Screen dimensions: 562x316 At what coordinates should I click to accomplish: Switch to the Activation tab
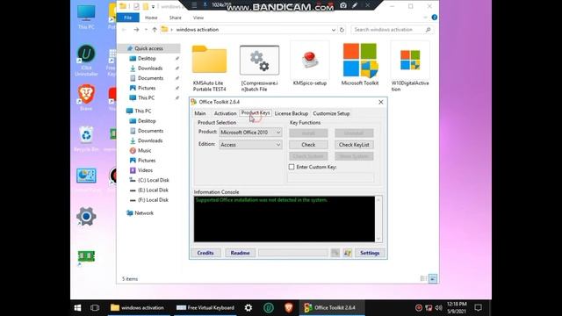pyautogui.click(x=225, y=113)
